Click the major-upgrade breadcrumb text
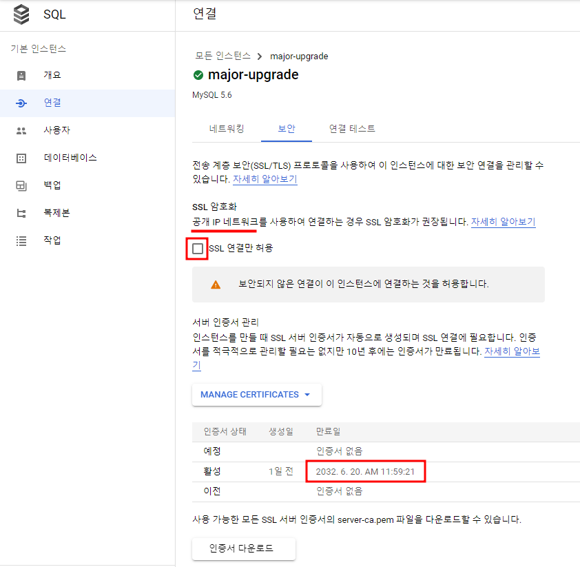The width and height of the screenshot is (580, 567). [x=299, y=56]
